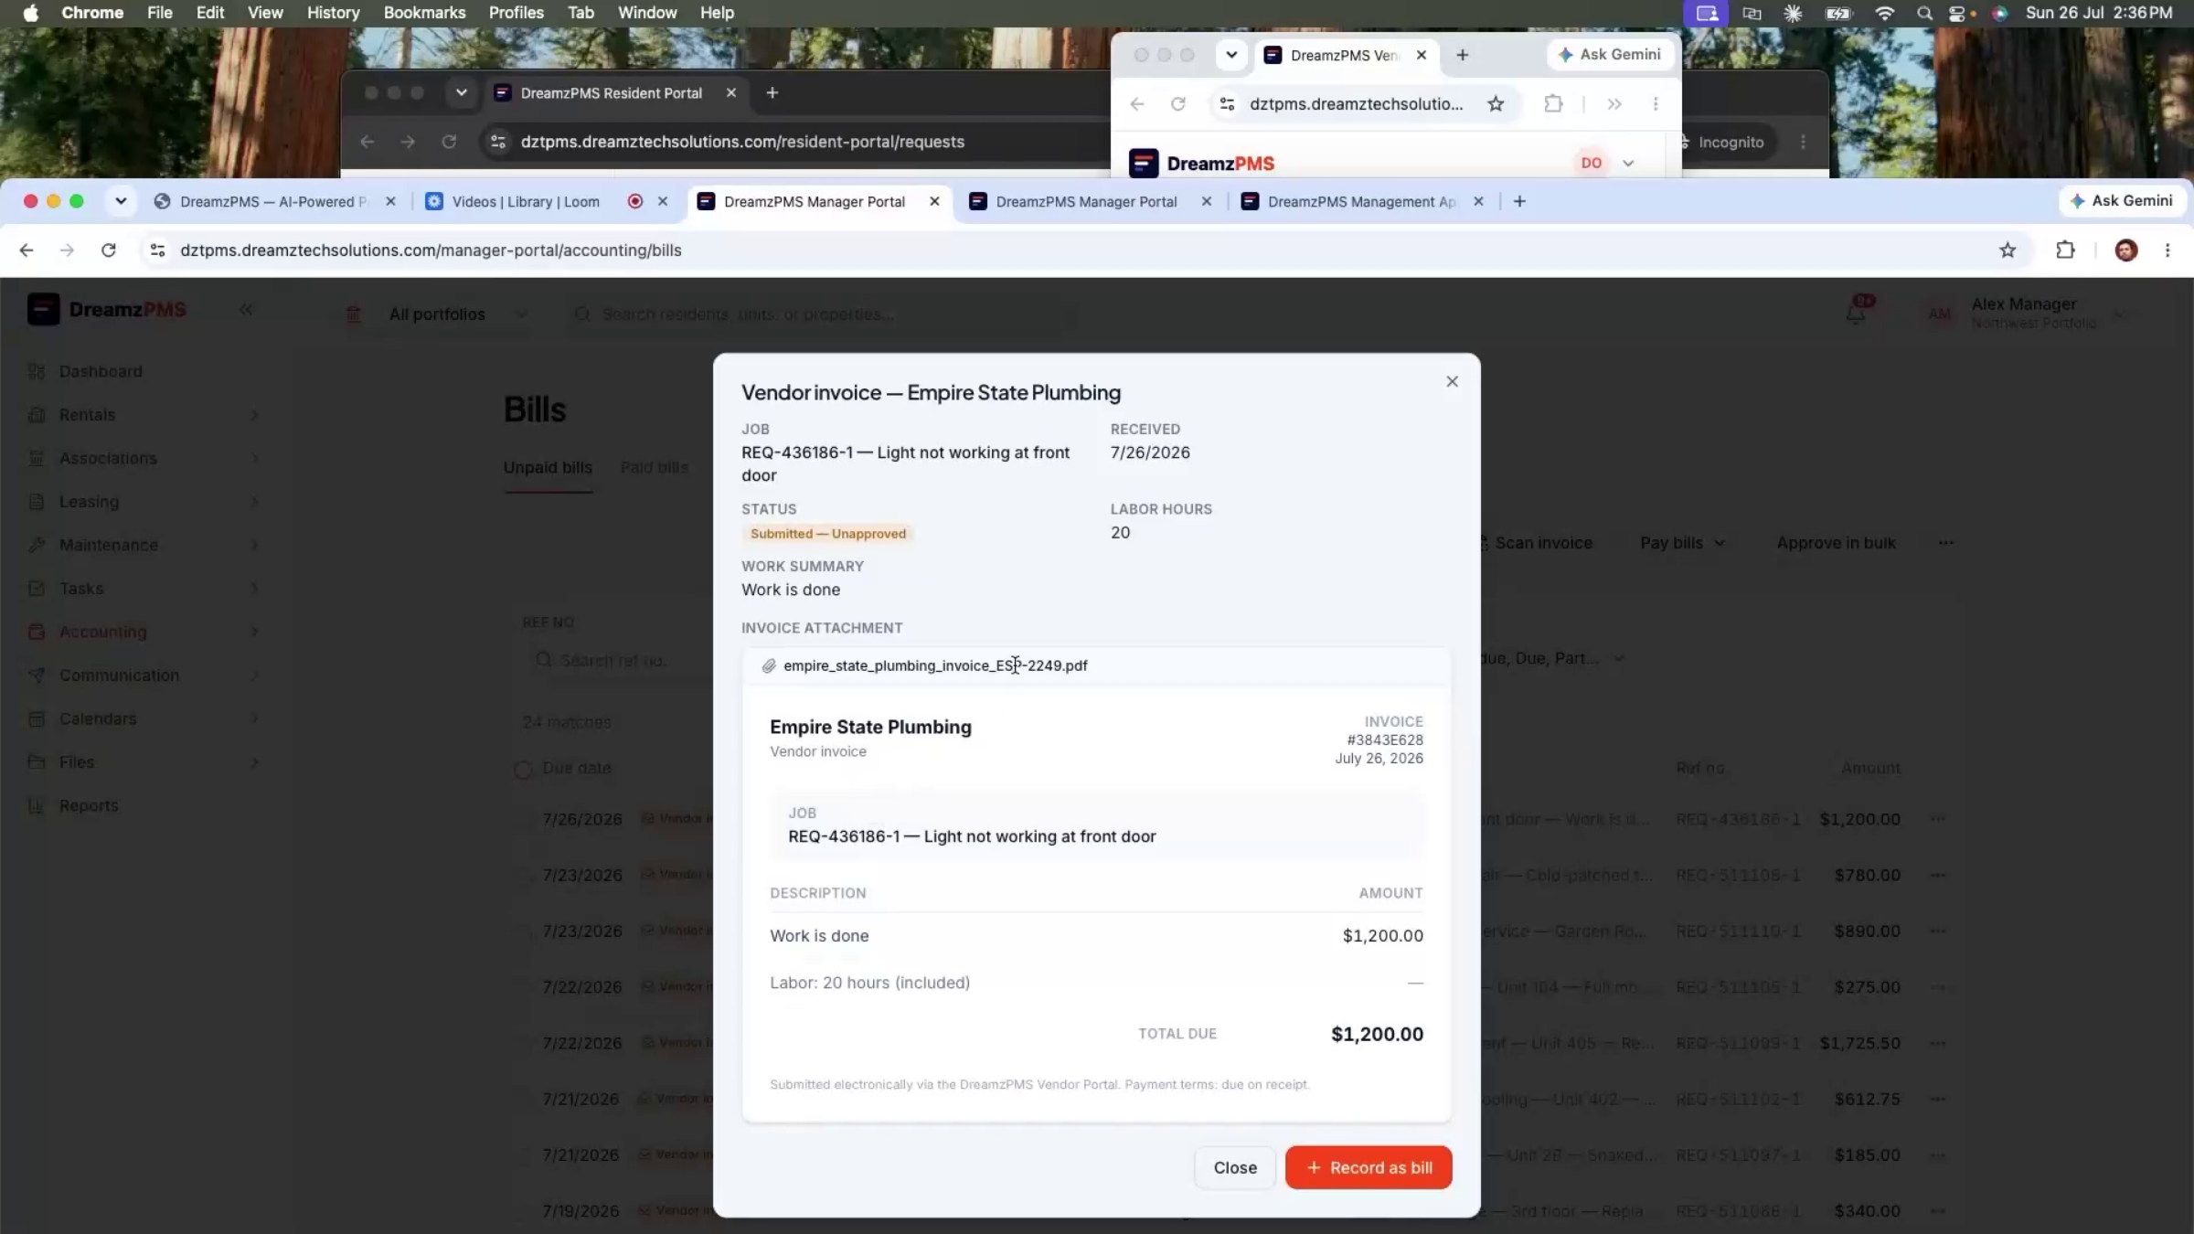The image size is (2194, 1234).
Task: Open the Bookmarks menu in menu bar
Action: pyautogui.click(x=424, y=13)
